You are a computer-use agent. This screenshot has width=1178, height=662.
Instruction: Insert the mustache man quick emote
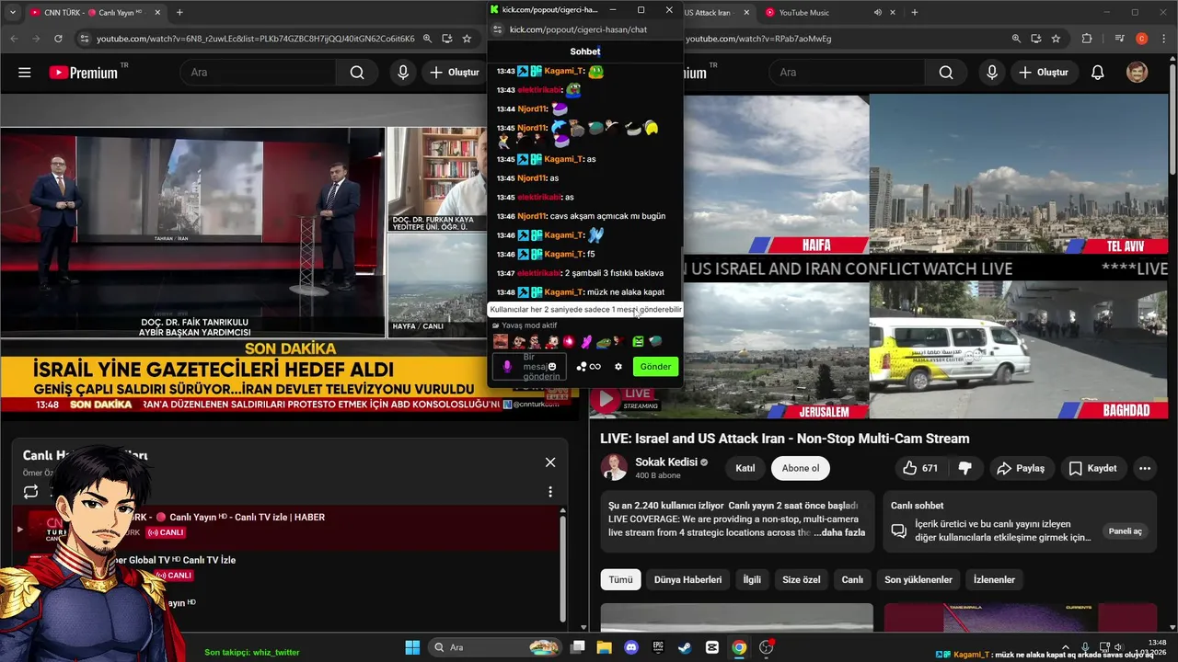501,342
